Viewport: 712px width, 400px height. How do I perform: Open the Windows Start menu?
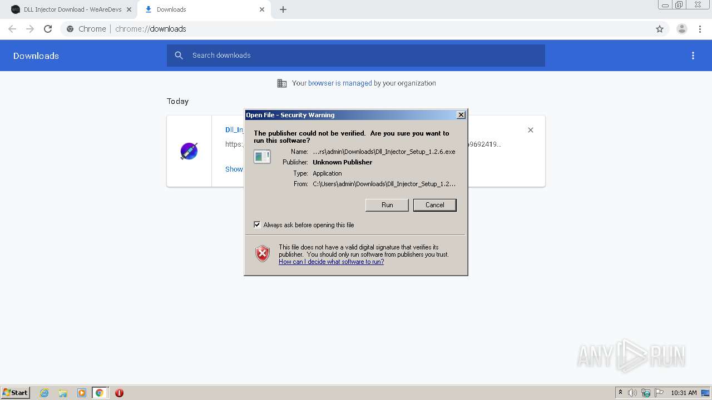[x=16, y=393]
